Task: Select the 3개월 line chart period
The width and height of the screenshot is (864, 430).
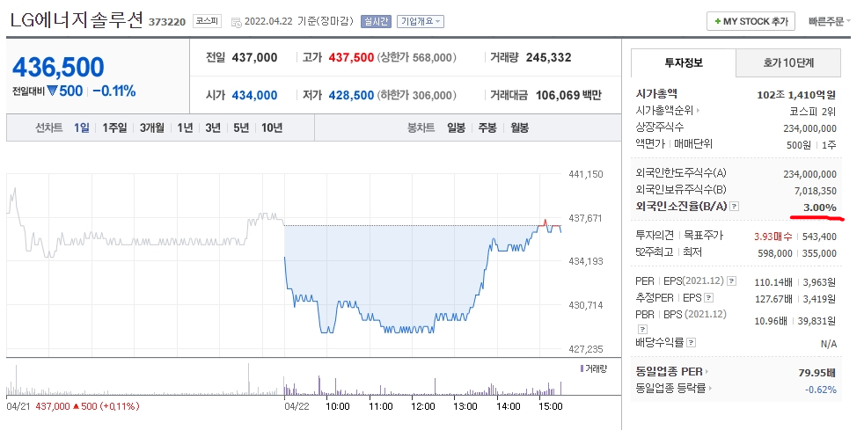Action: [152, 128]
